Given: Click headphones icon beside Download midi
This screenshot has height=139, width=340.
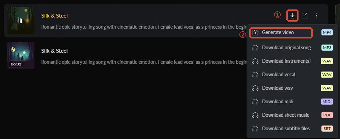Looking at the screenshot, I should pyautogui.click(x=255, y=102).
